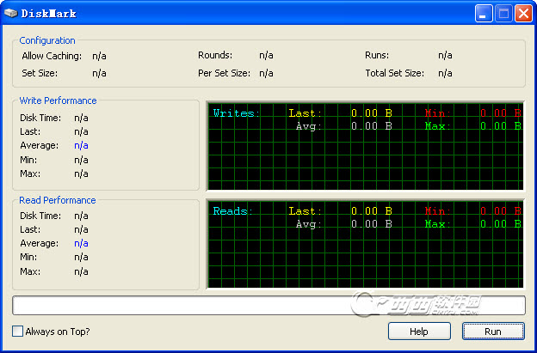Click the Read Performance Average value
Screen dimensions: 537x353
click(81, 244)
